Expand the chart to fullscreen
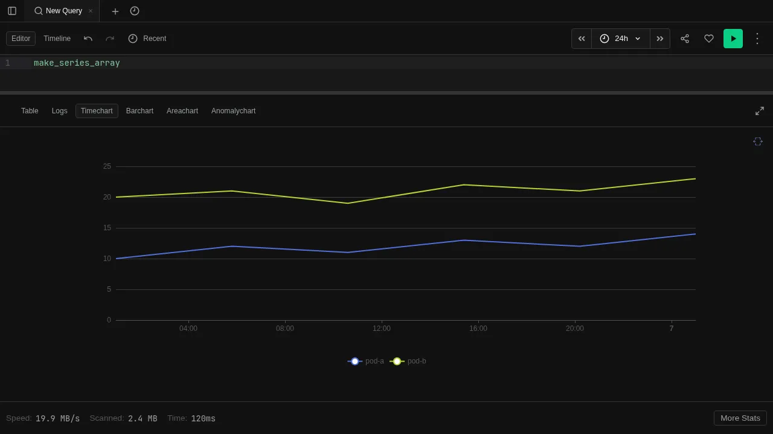This screenshot has height=434, width=773. 759,111
